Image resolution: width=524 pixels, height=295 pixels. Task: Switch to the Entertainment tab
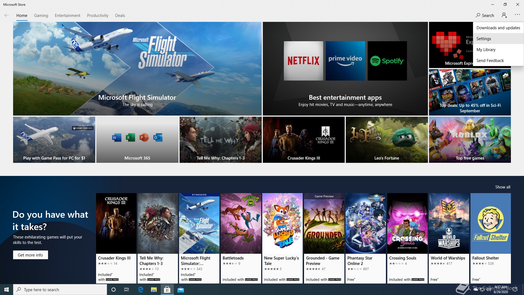(x=67, y=16)
